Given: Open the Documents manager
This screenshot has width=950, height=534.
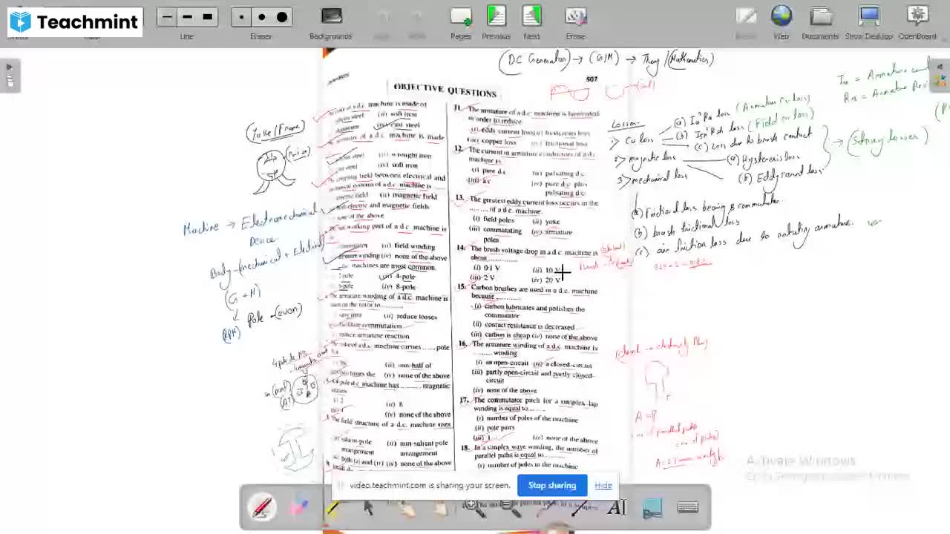Looking at the screenshot, I should (820, 23).
